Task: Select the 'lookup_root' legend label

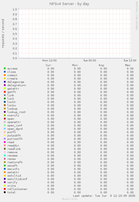Action: click(x=17, y=112)
